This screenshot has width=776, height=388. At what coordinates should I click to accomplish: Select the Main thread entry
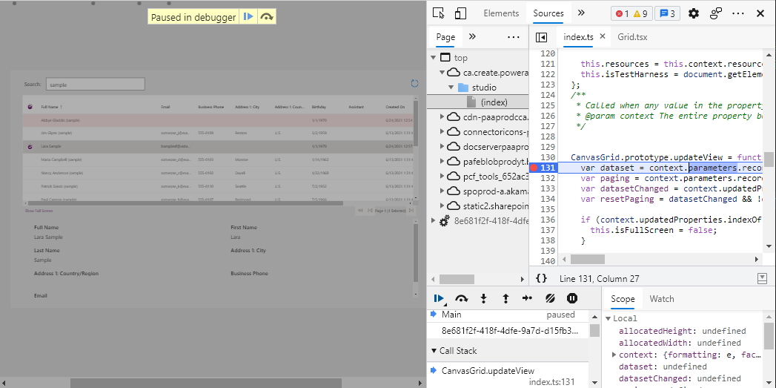508,315
